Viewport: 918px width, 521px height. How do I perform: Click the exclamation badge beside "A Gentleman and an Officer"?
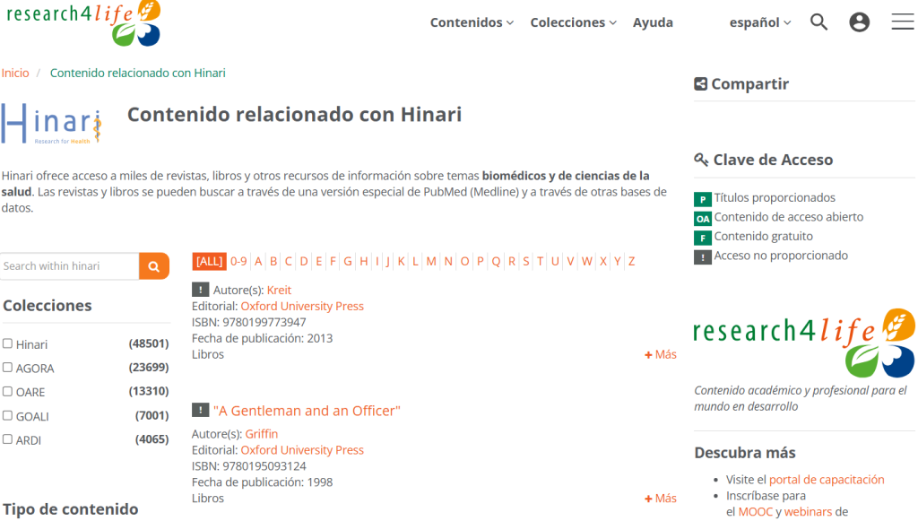tap(200, 410)
